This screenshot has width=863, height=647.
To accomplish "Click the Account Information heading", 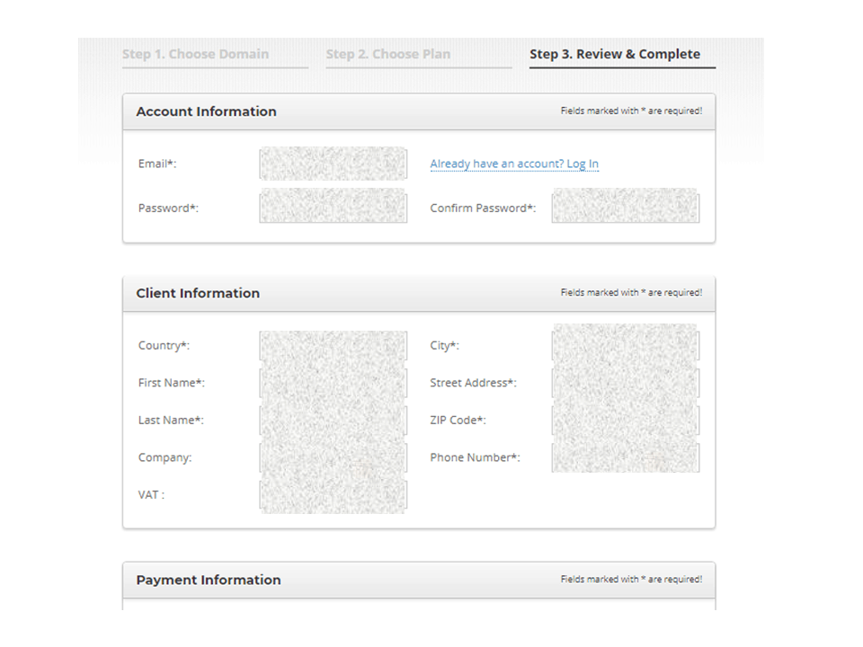I will 207,111.
